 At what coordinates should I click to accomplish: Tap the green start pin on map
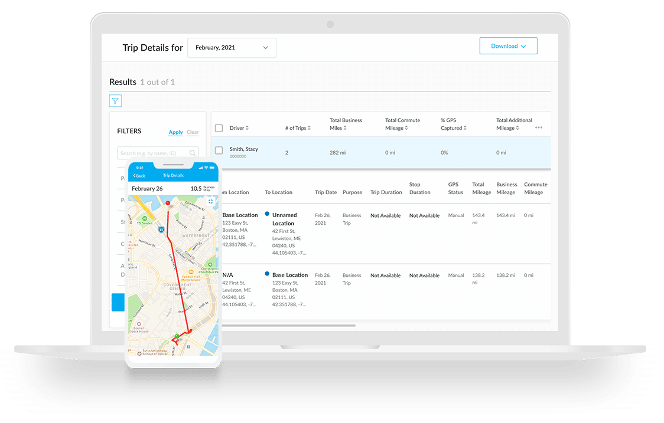click(x=177, y=336)
